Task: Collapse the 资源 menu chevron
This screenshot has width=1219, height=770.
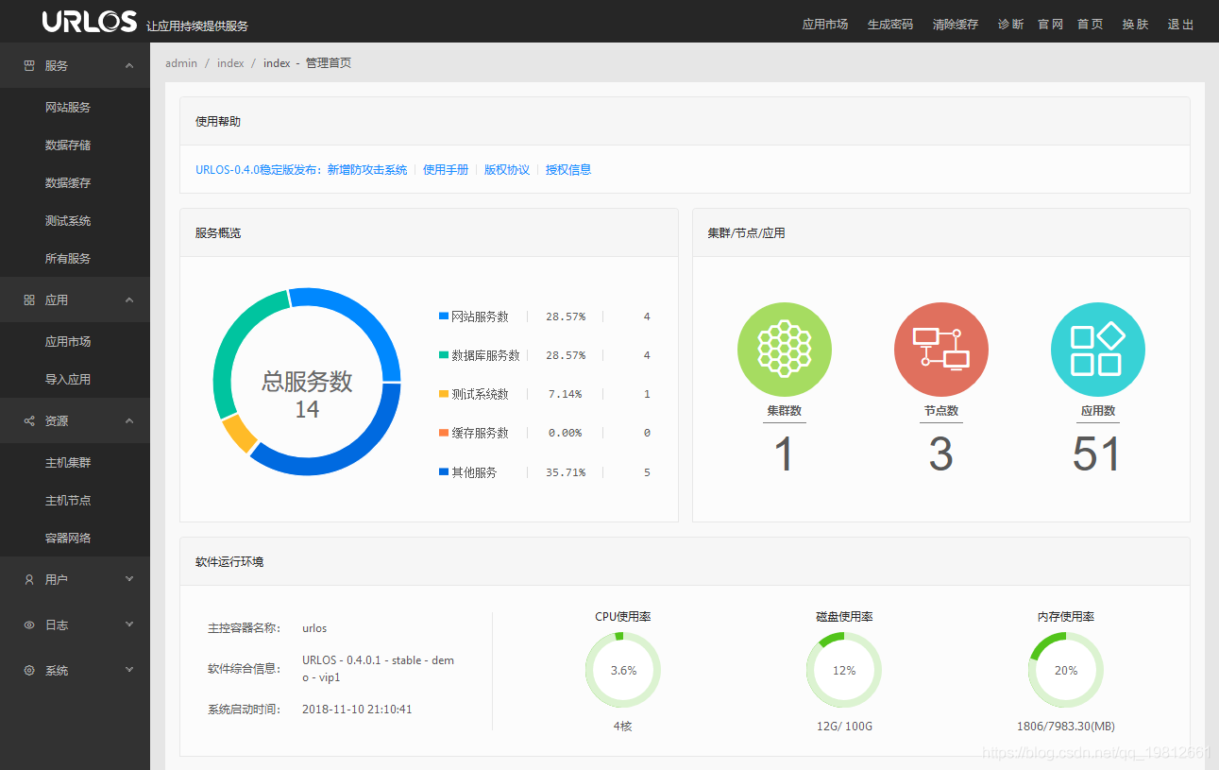Action: (x=129, y=420)
